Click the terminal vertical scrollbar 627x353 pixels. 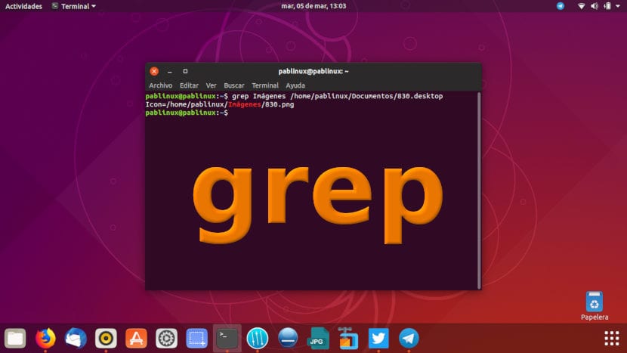(x=479, y=190)
